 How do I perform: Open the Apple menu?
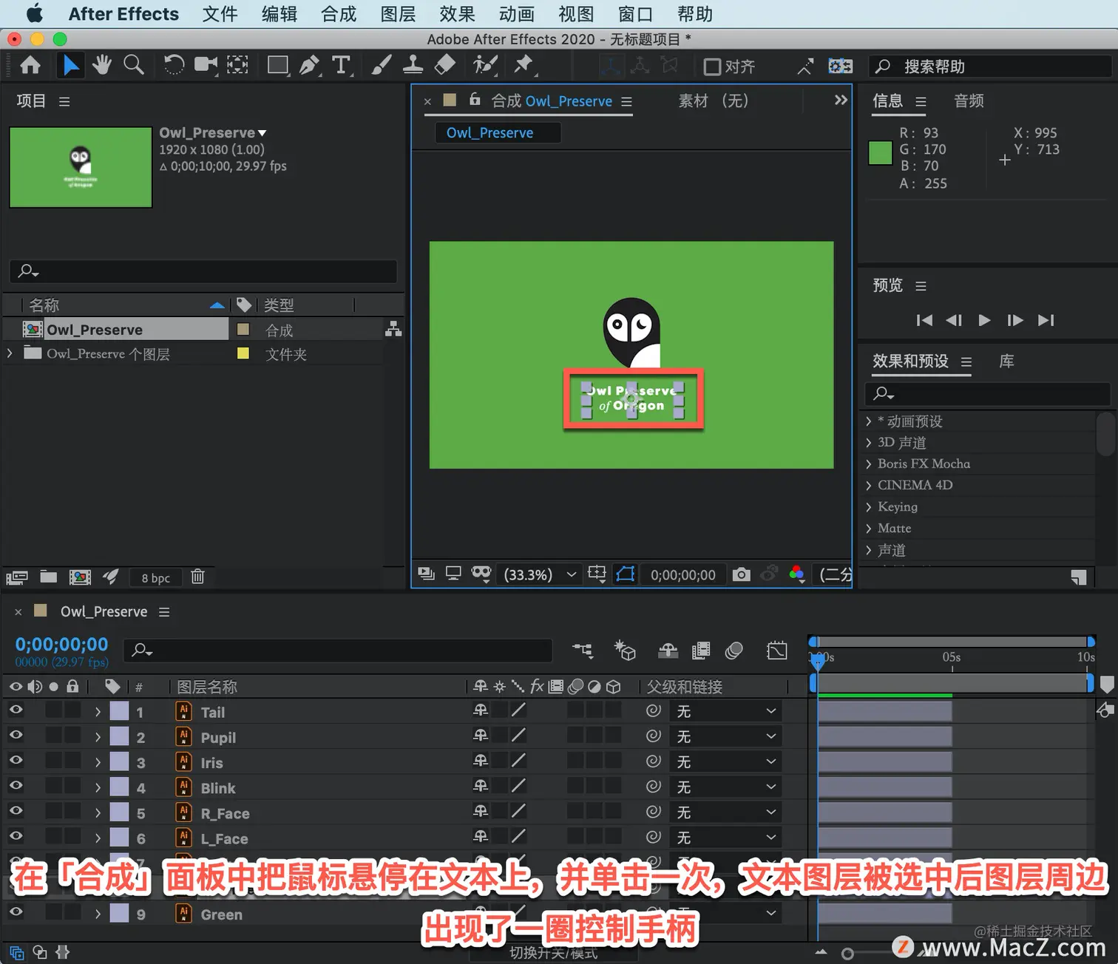pyautogui.click(x=34, y=13)
